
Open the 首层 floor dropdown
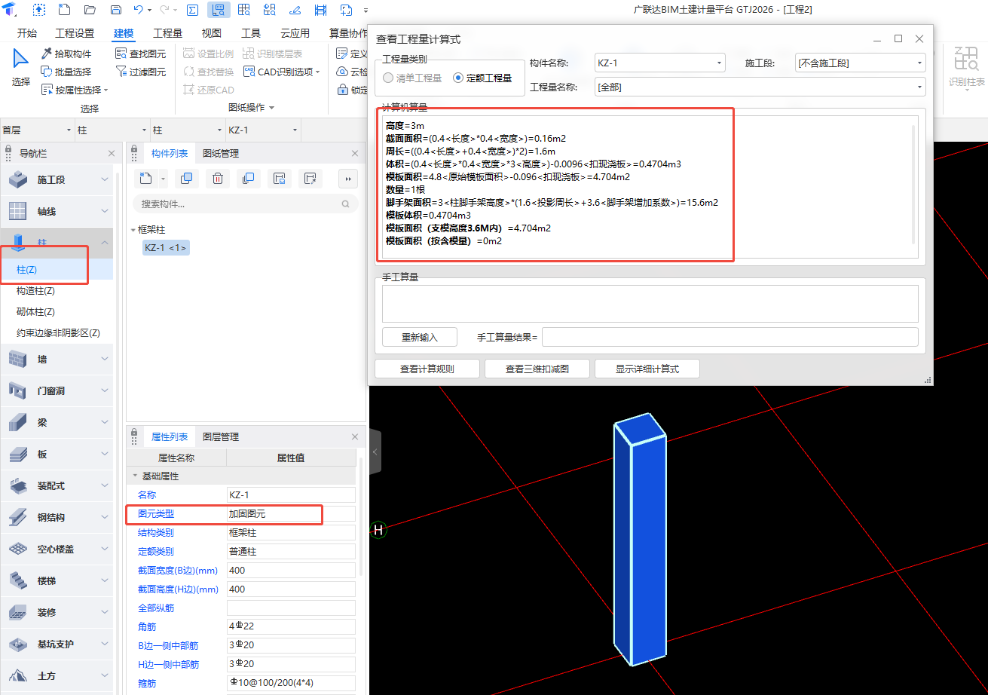coord(37,130)
